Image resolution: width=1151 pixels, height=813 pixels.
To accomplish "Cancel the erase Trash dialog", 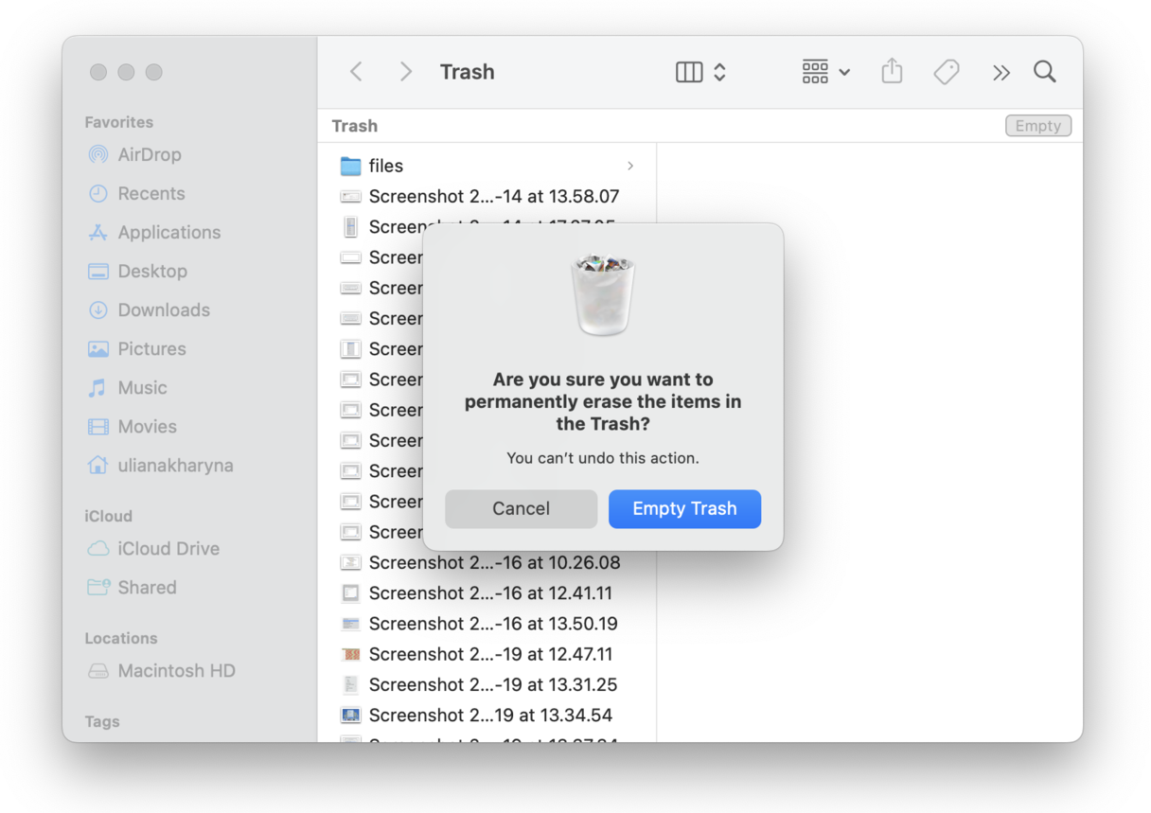I will click(x=521, y=508).
